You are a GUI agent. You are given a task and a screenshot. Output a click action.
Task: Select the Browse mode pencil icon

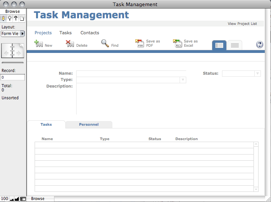click(x=3, y=18)
